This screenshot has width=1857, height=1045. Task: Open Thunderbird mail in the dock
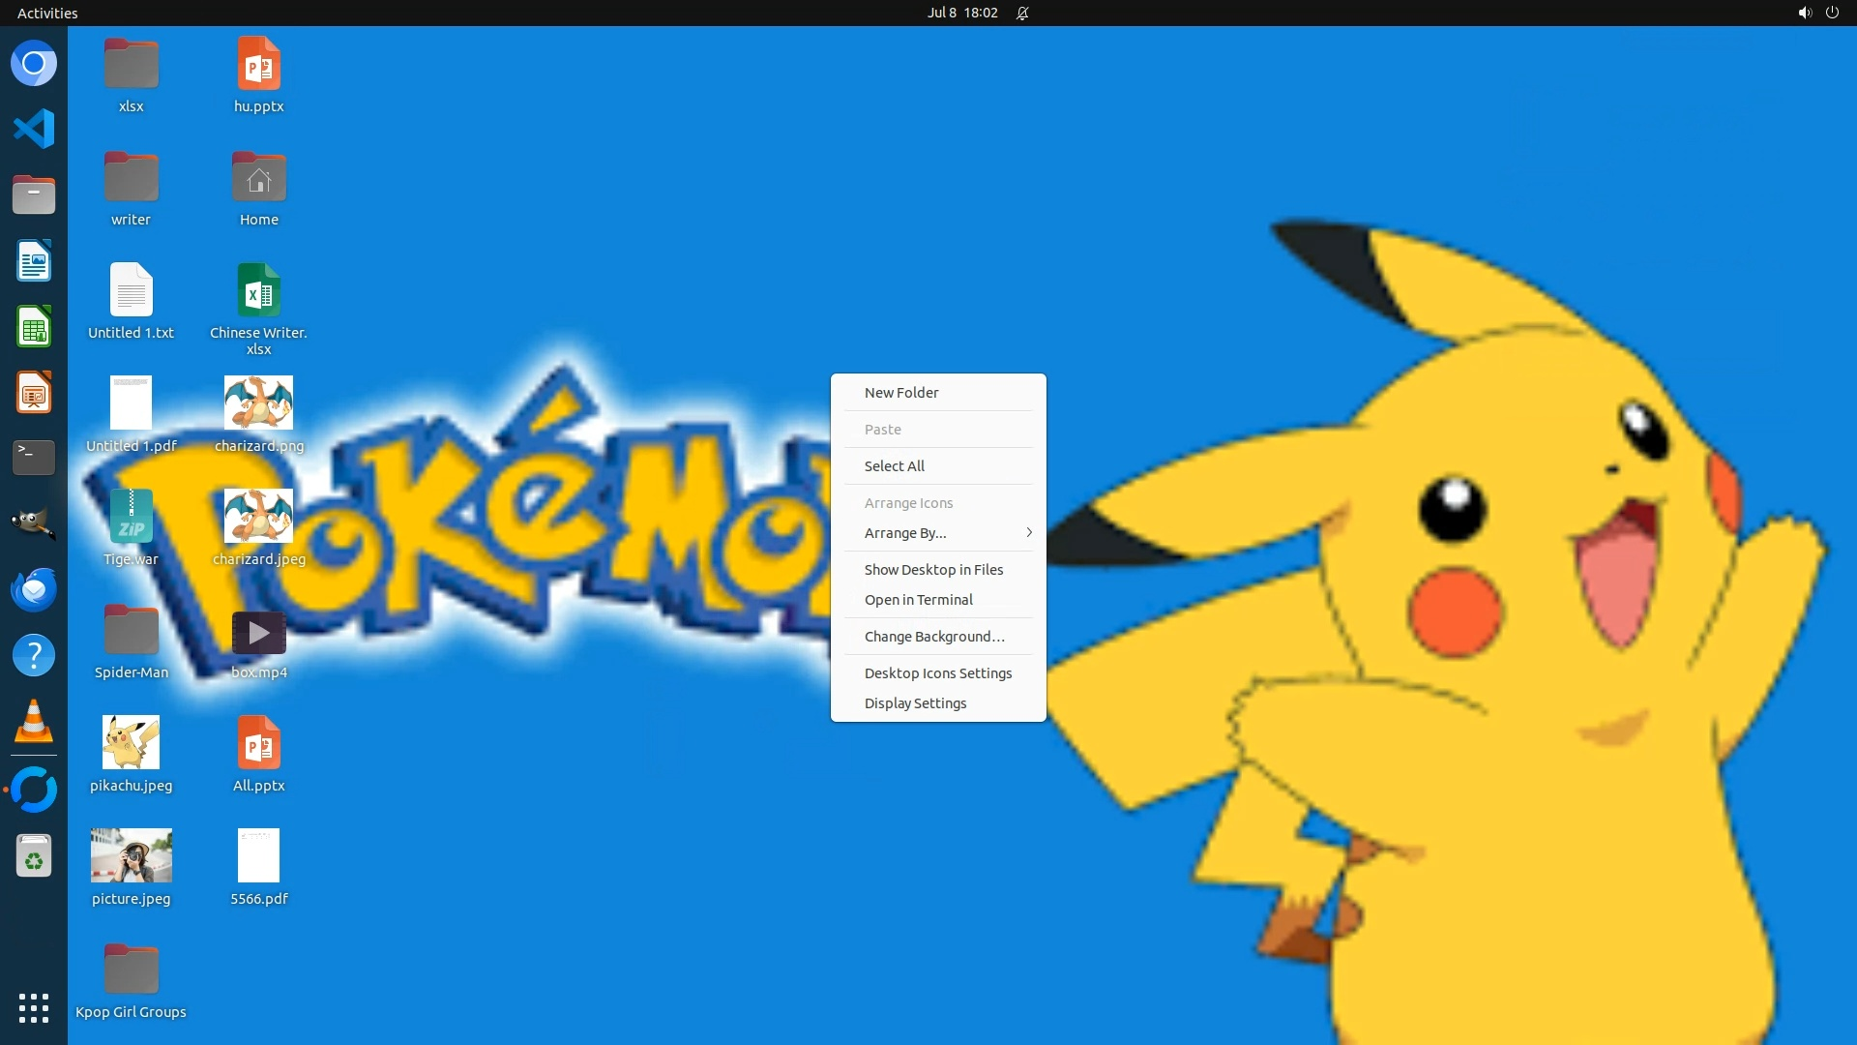(34, 589)
